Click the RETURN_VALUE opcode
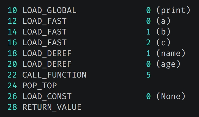 pos(52,107)
